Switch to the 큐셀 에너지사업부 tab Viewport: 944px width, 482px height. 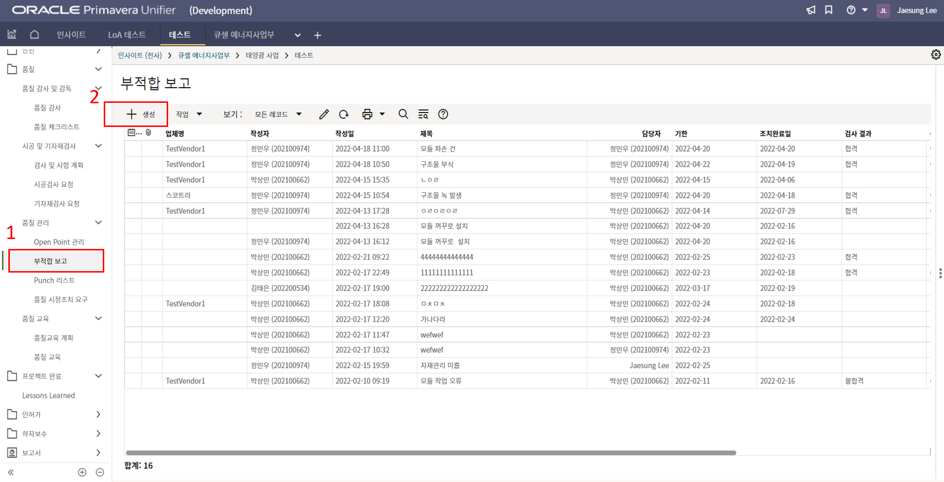coord(244,35)
